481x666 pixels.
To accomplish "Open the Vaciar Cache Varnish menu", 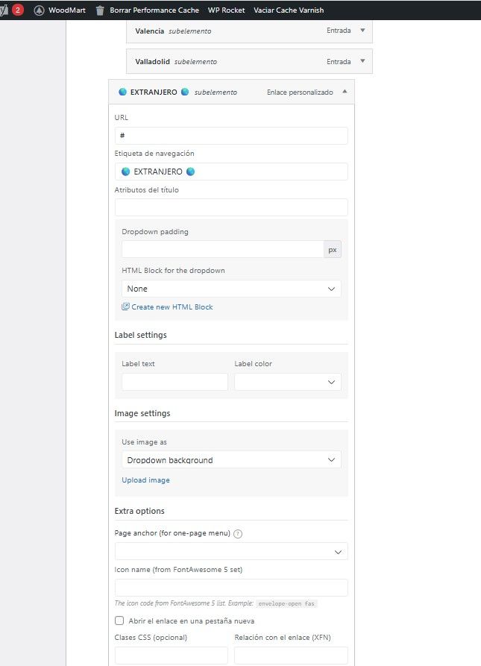I will 289,10.
